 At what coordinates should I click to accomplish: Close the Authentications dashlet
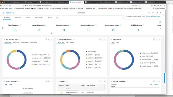(51, 39)
